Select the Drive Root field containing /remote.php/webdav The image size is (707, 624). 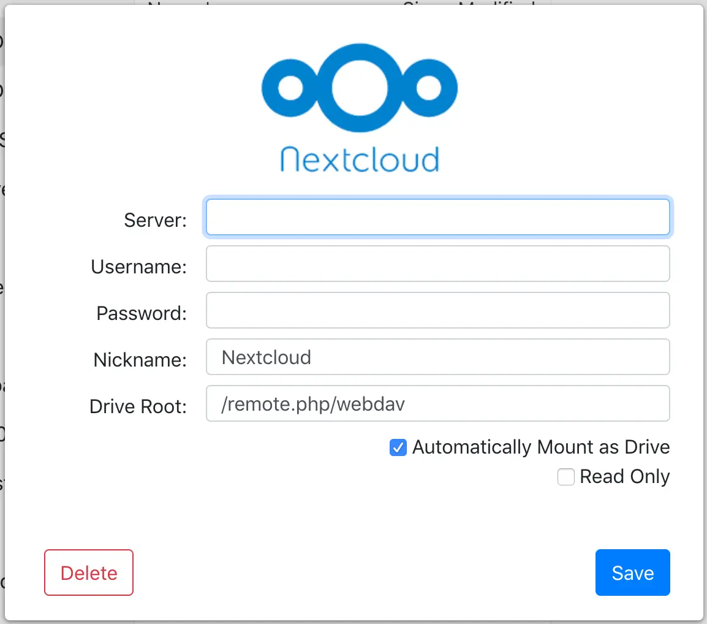437,403
